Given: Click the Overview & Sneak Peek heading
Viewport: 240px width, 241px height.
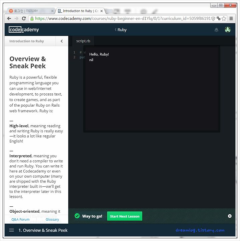Looking at the screenshot, I should (28, 62).
